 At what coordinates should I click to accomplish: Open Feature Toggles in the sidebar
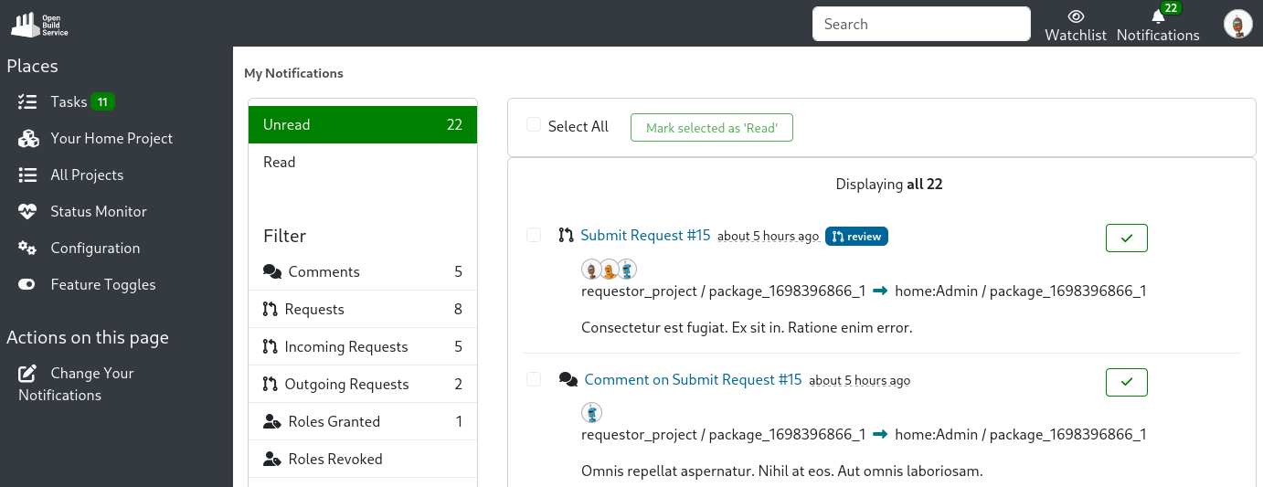coord(102,285)
